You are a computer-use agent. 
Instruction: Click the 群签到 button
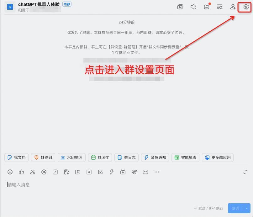(x=43, y=158)
